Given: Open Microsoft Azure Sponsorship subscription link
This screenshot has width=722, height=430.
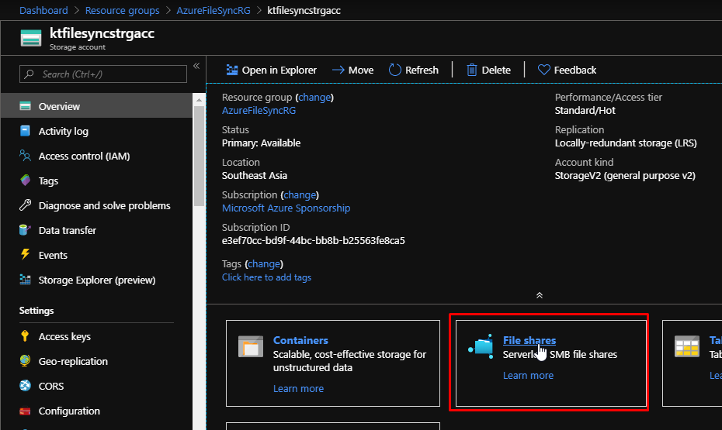Looking at the screenshot, I should point(286,208).
